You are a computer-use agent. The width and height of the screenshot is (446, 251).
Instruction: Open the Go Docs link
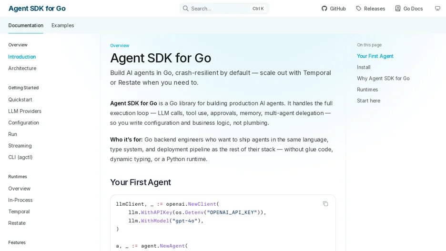409,9
